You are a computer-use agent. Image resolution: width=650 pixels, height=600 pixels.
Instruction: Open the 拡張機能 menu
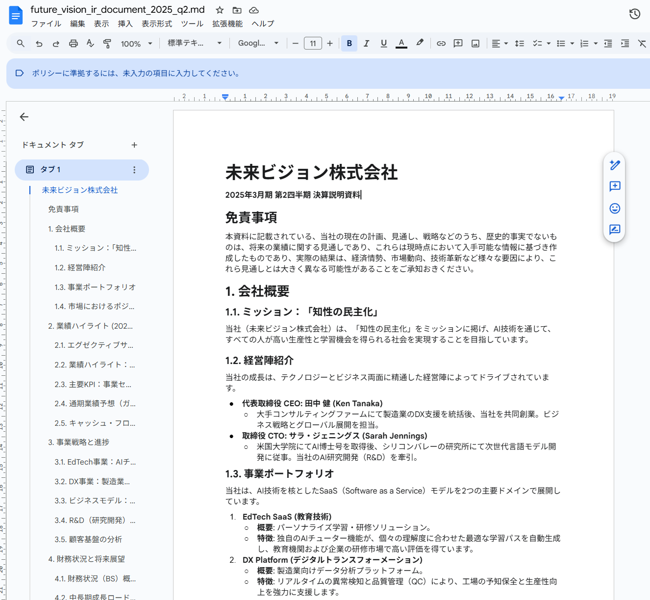[x=227, y=24]
